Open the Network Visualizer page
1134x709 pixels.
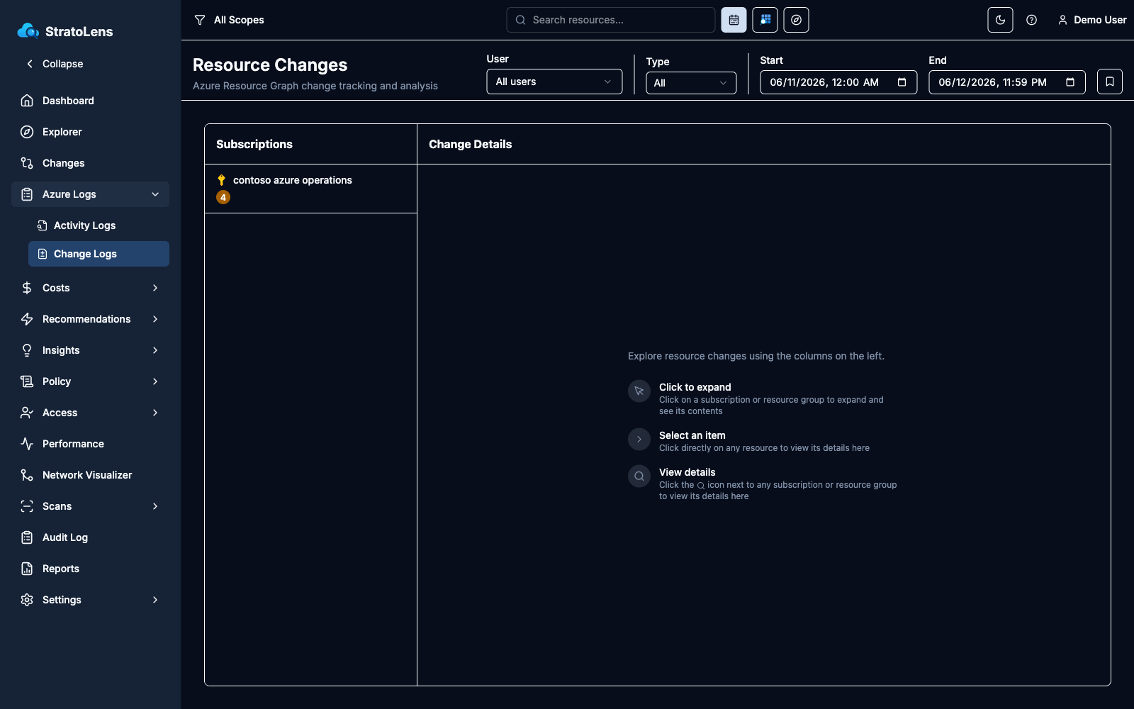pyautogui.click(x=90, y=475)
